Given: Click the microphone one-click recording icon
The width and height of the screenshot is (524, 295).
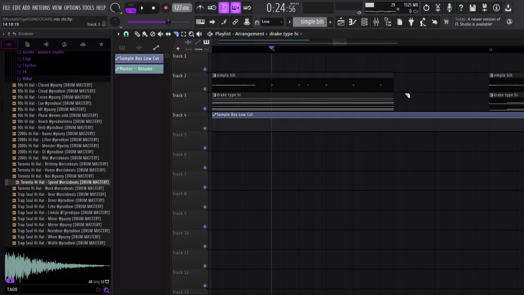Looking at the screenshot, I should pyautogui.click(x=449, y=8).
